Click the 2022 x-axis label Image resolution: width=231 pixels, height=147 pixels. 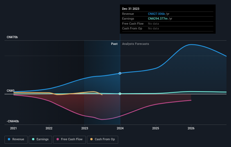pyautogui.click(x=49, y=128)
